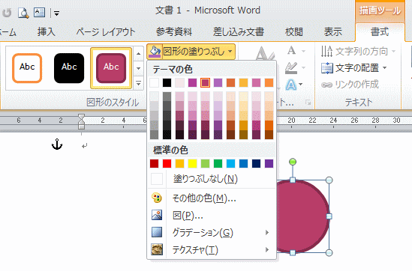The height and width of the screenshot is (271, 412).
Task: Select the 書式 drawing tools tab
Action: 380,32
